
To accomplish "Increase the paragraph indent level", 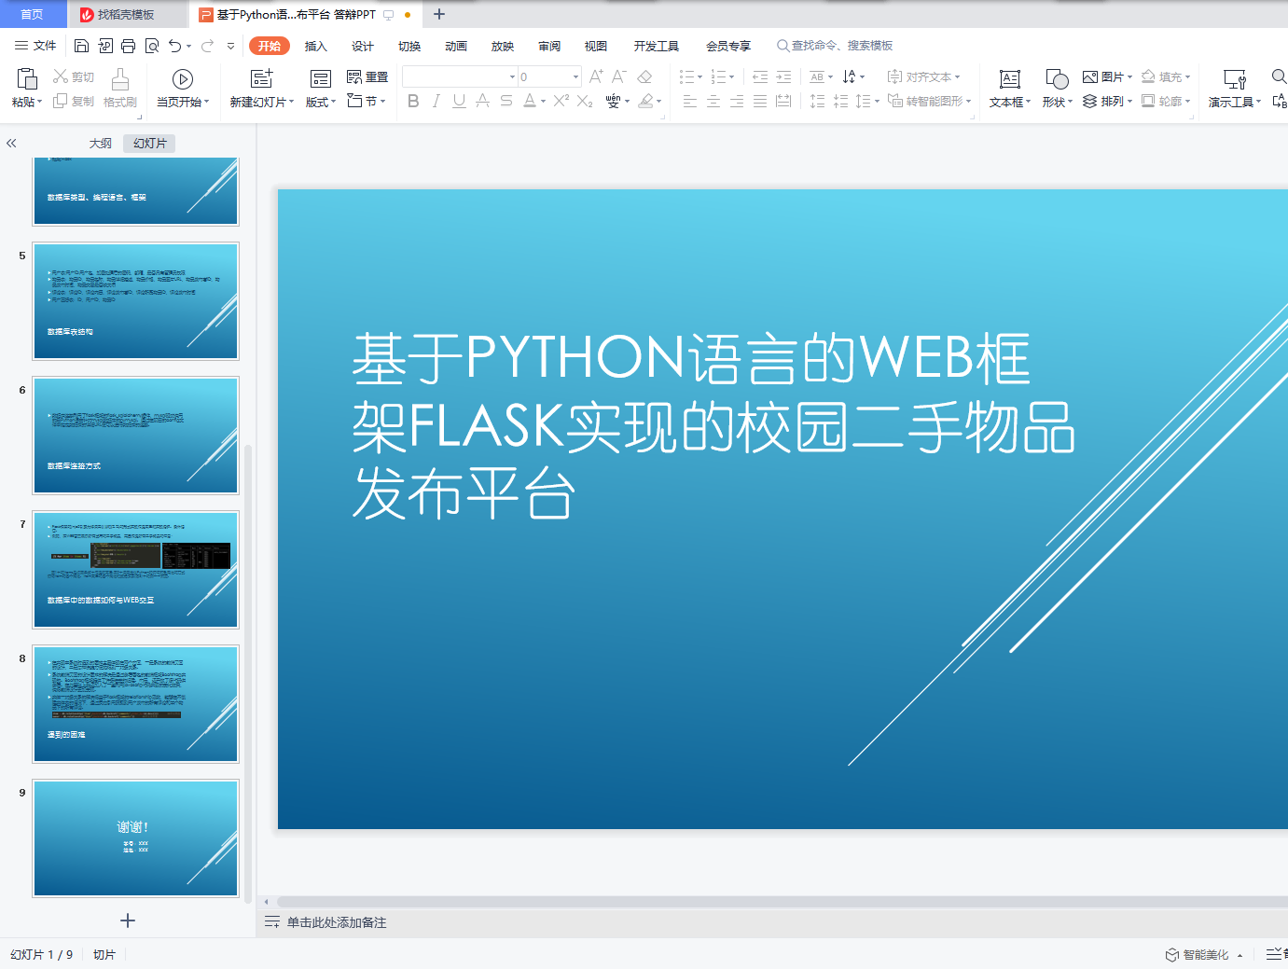I will pyautogui.click(x=783, y=77).
